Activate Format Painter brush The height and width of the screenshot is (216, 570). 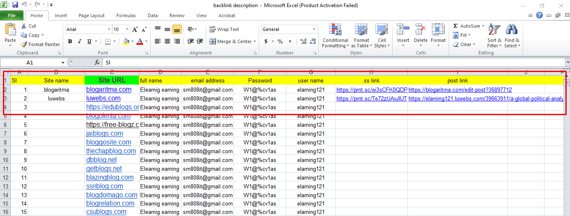coord(24,44)
